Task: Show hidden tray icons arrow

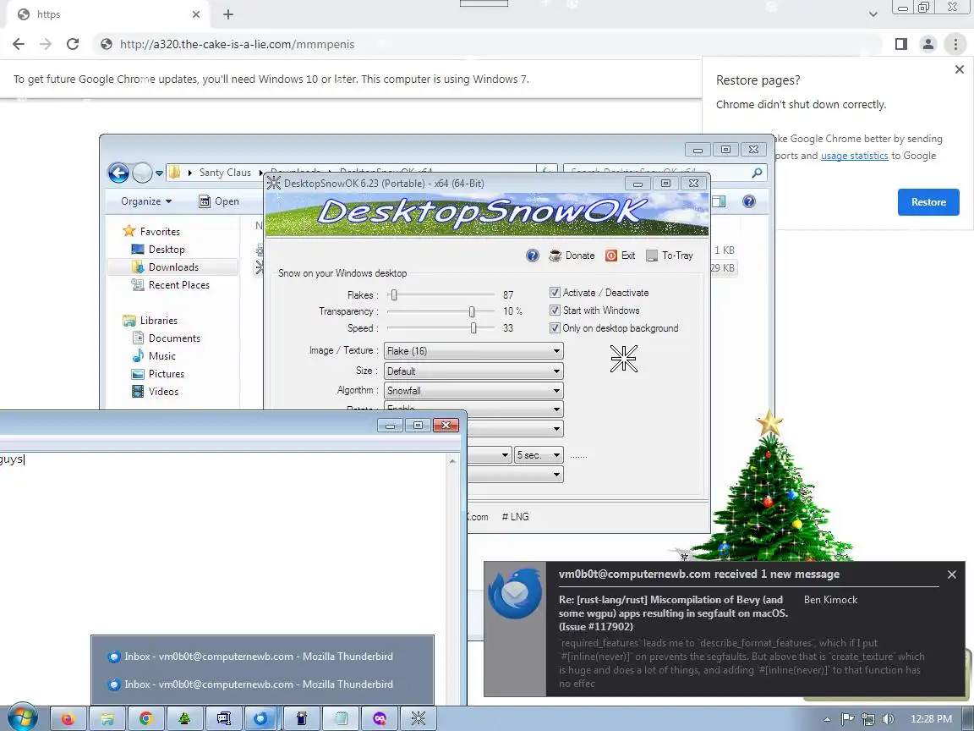Action: (828, 719)
